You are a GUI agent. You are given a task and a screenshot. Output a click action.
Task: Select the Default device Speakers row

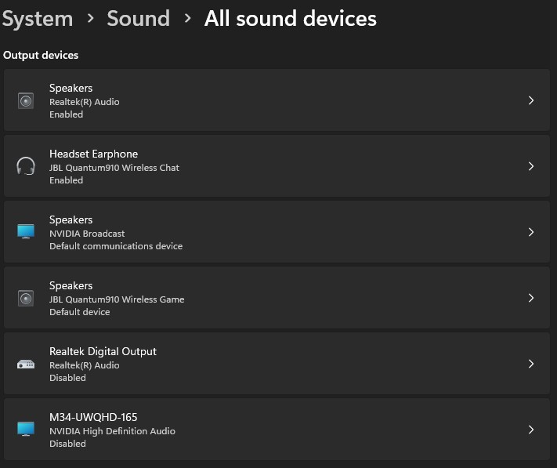pos(277,298)
